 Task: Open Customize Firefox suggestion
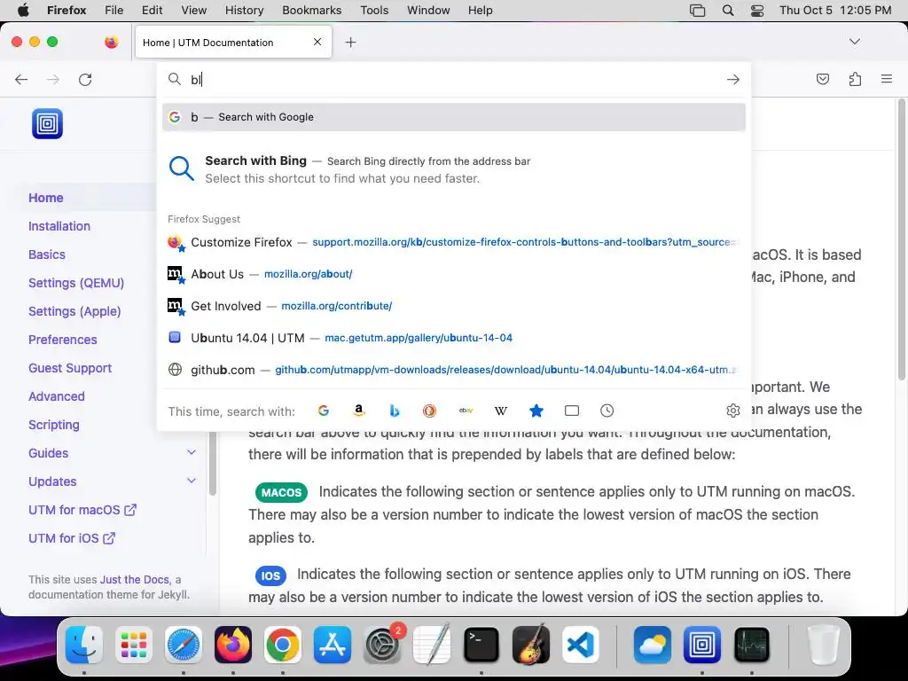pyautogui.click(x=453, y=242)
